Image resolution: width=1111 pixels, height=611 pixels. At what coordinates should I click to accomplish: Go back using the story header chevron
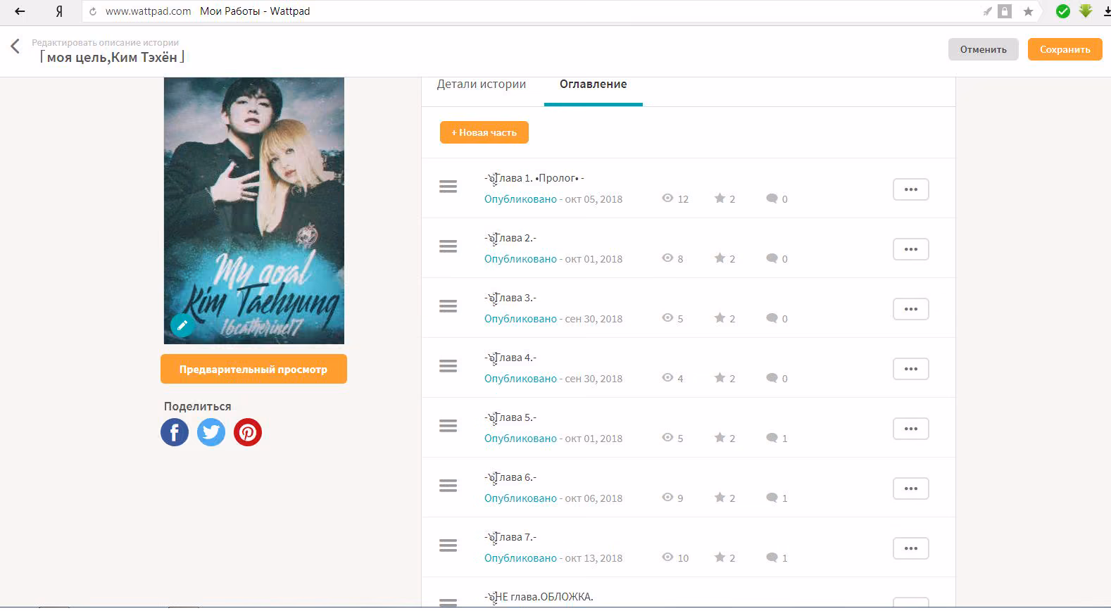15,46
